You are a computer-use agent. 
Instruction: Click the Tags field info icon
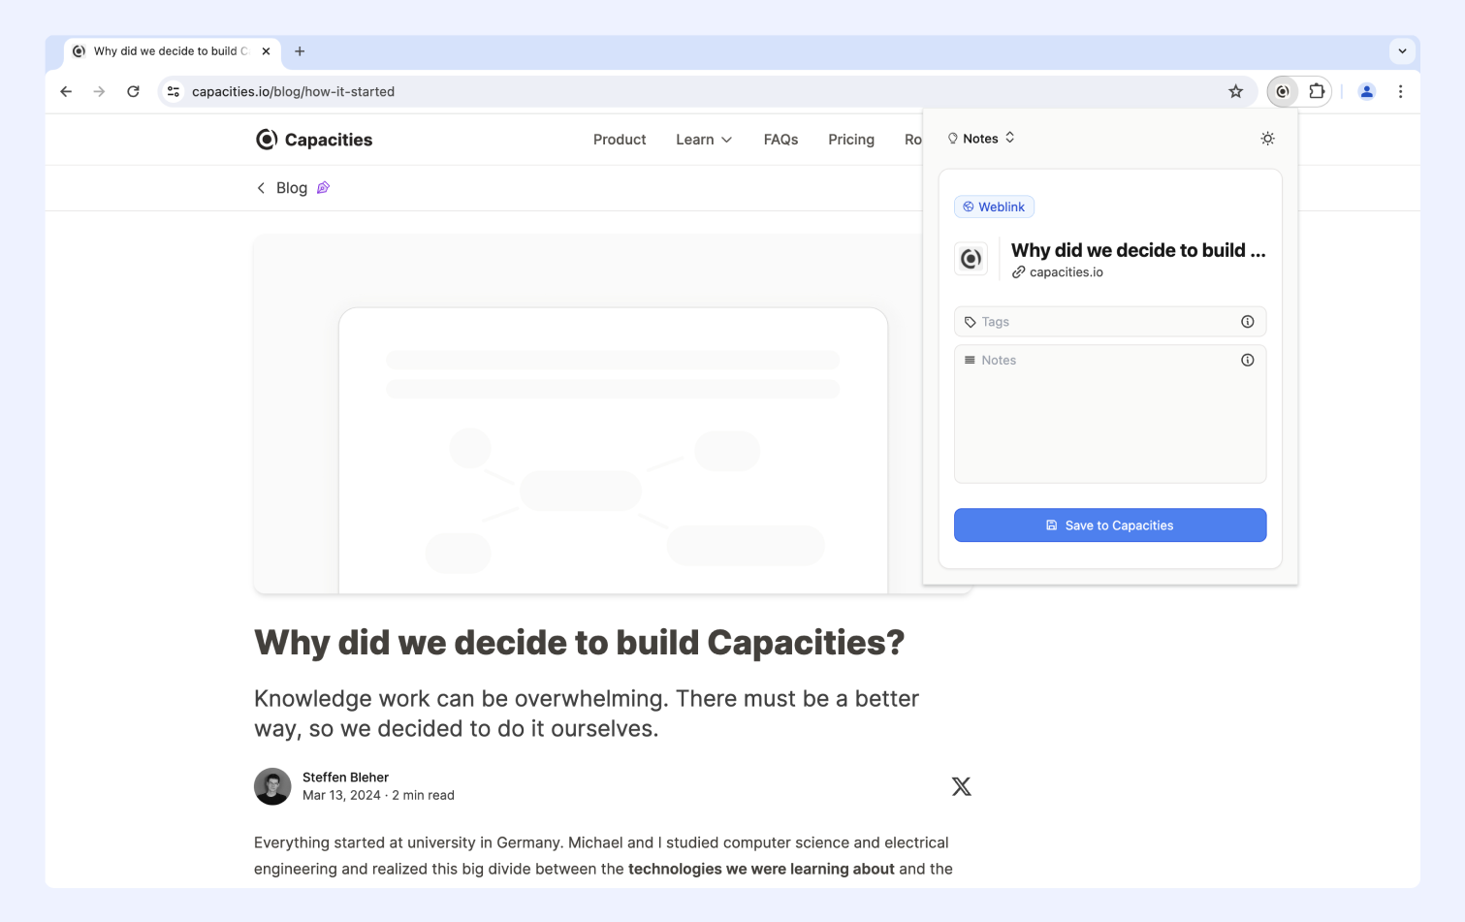coord(1247,322)
